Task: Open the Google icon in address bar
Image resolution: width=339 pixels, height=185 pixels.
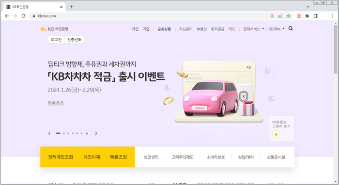Action: (272, 16)
